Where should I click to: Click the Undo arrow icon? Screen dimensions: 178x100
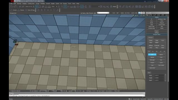11,7
